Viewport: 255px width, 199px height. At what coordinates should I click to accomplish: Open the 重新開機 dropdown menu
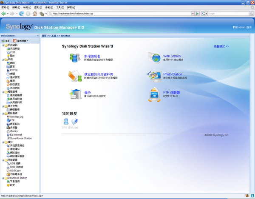pos(21,41)
